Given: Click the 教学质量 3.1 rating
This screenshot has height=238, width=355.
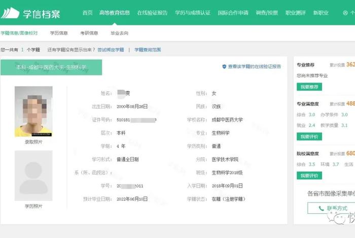Looking at the screenshot, I should (334, 125).
